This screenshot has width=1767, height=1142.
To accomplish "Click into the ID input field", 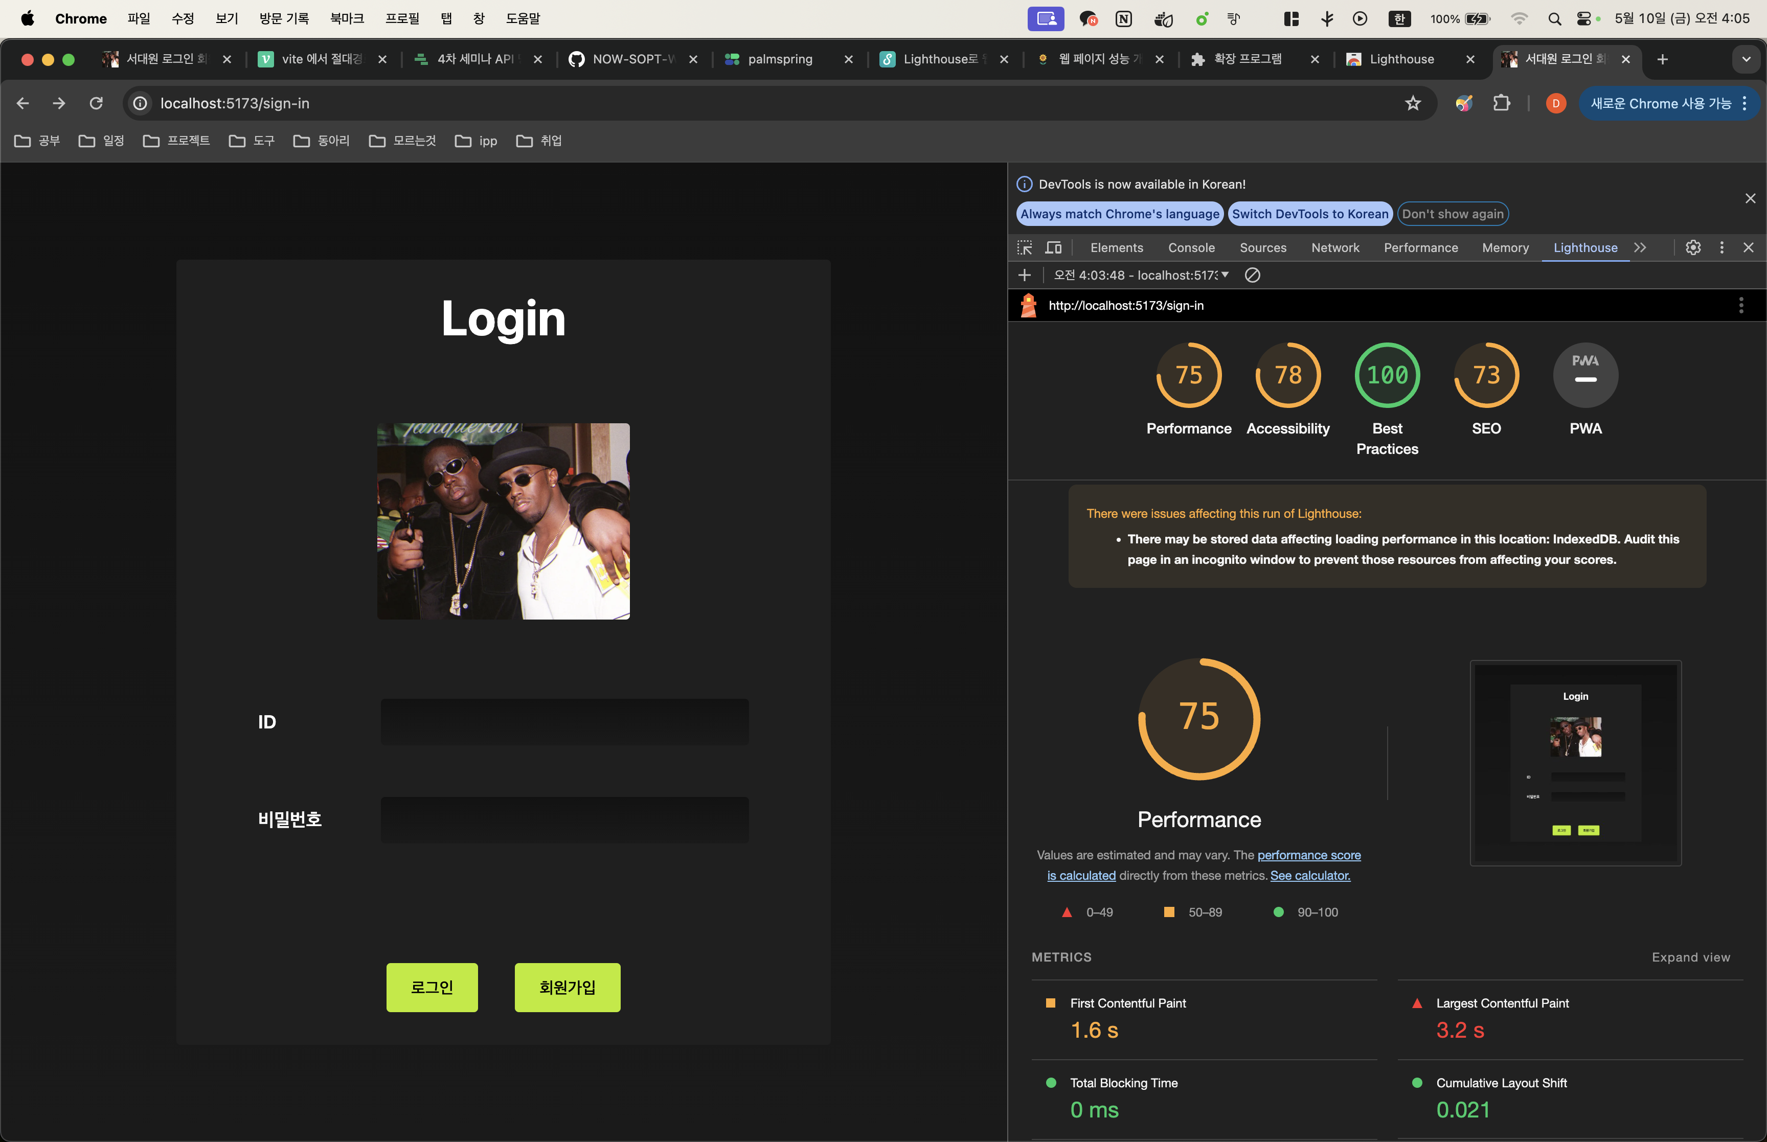I will [x=564, y=721].
